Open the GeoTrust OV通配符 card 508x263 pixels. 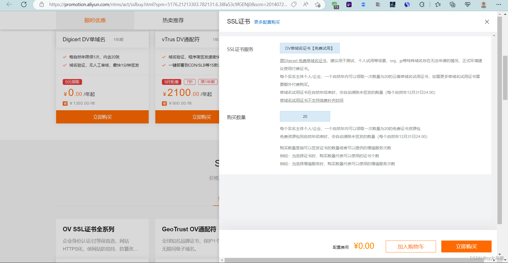[189, 229]
